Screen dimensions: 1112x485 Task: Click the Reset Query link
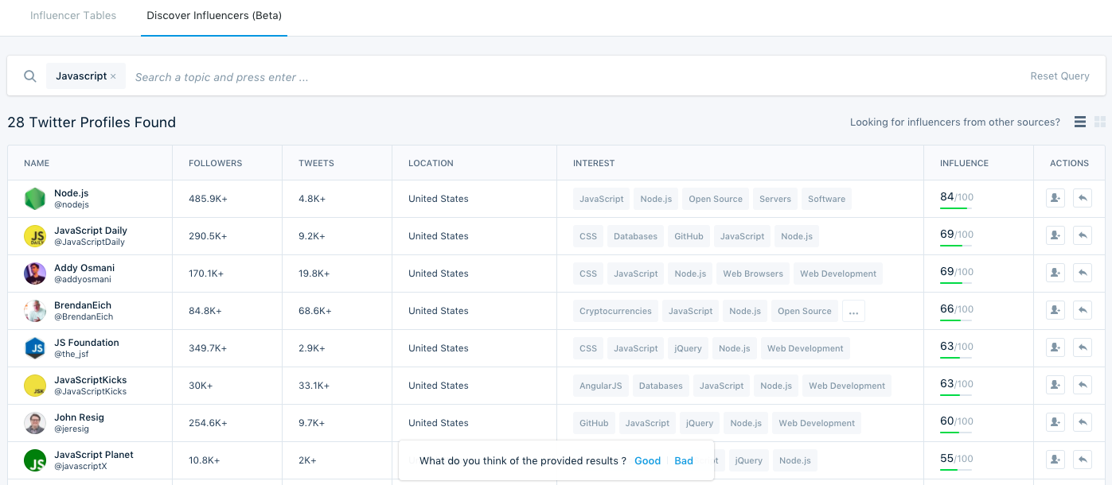(x=1059, y=76)
